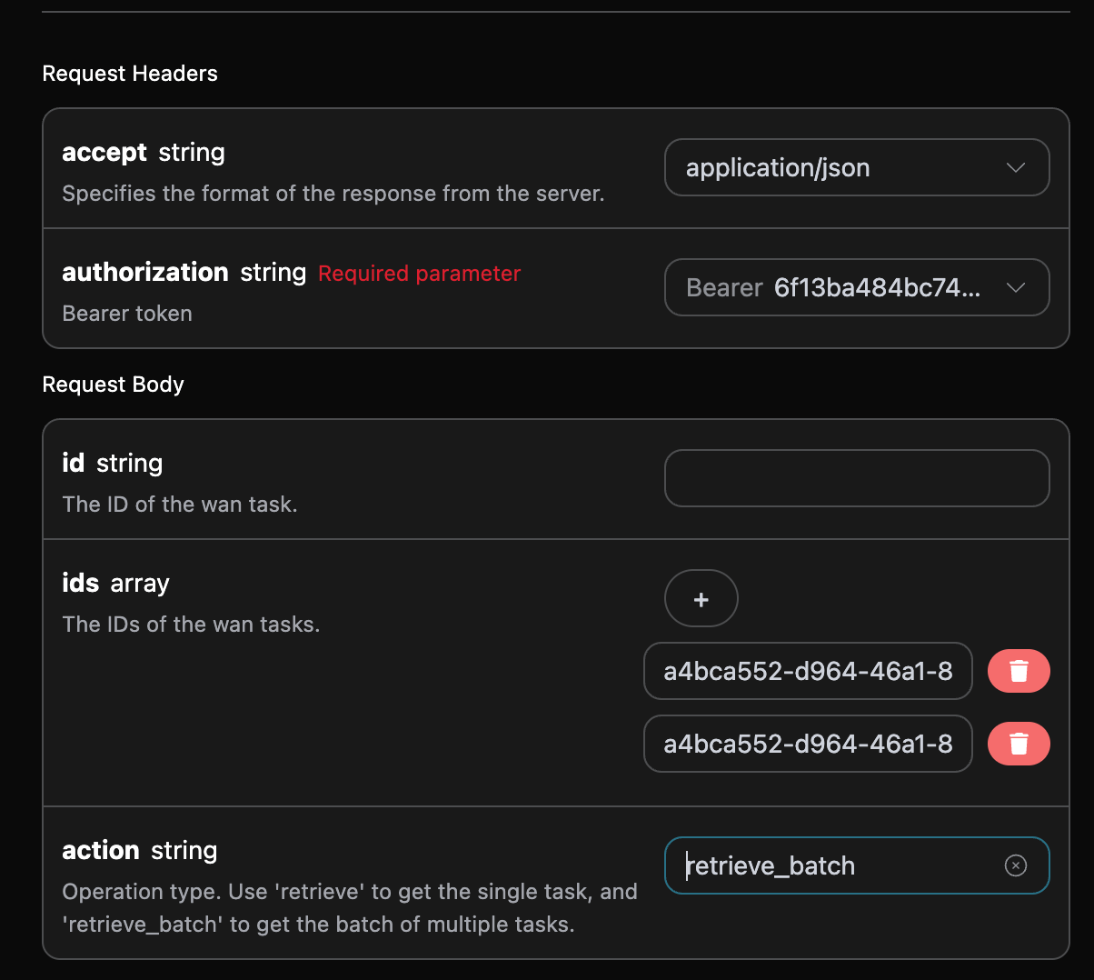Viewport: 1094px width, 980px height.
Task: Click the red Required parameter label
Action: [x=419, y=274]
